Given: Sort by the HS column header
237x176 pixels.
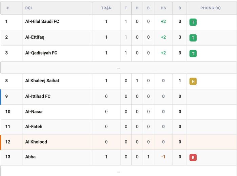Looking at the screenshot, I should pyautogui.click(x=163, y=8).
